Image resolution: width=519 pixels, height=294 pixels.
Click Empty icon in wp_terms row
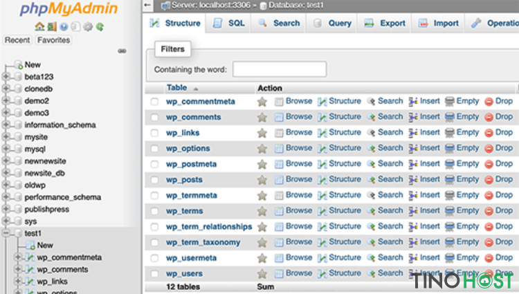[x=450, y=211]
